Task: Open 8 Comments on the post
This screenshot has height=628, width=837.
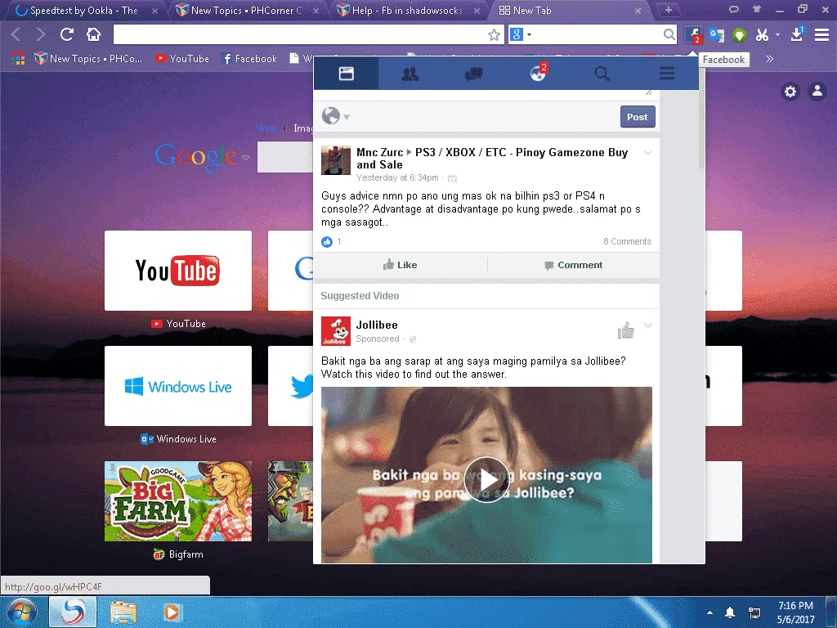Action: [627, 241]
